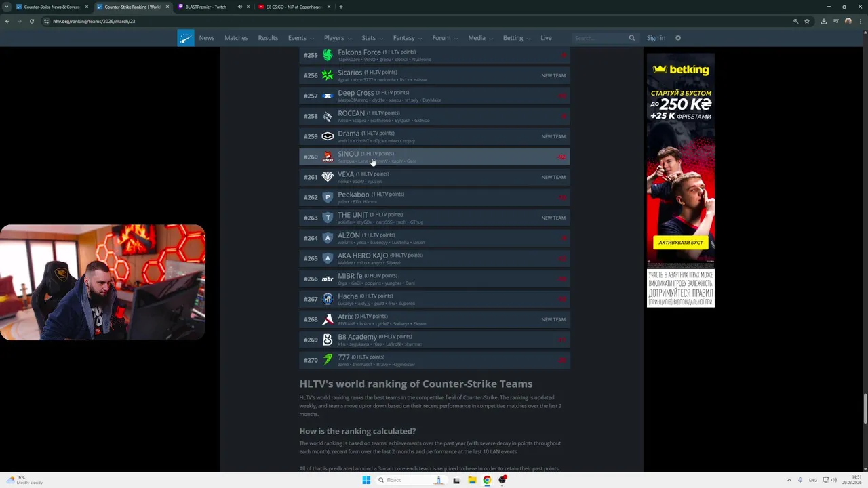
Task: Open the B8 Academy team link
Action: 357,337
